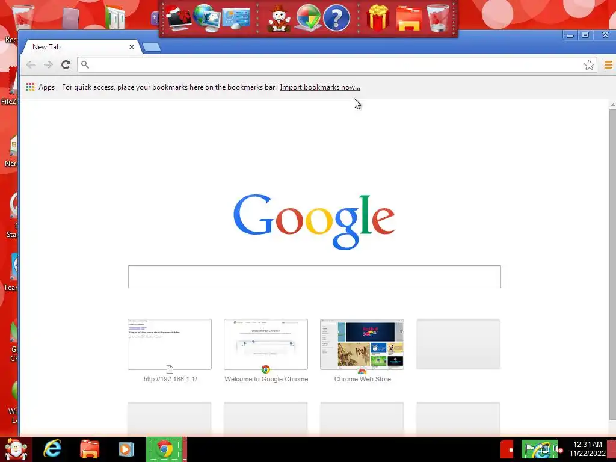Click the system tray network icon

pyautogui.click(x=544, y=450)
